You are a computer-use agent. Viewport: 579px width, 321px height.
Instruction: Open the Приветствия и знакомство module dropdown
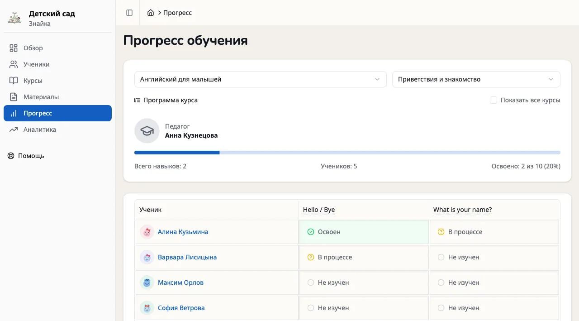click(x=476, y=79)
